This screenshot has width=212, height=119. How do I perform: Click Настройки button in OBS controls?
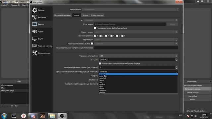pos(197,96)
